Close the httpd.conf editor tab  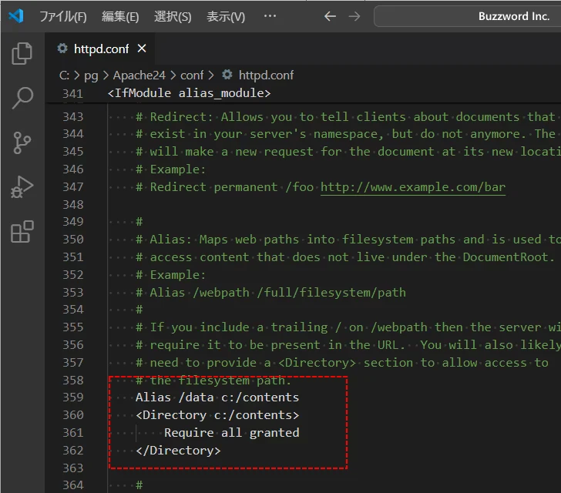142,49
